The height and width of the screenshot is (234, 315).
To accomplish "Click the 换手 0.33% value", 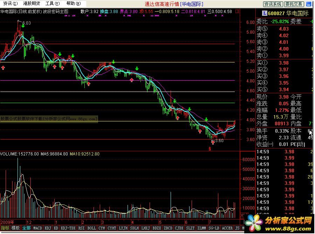I will pos(282,131).
